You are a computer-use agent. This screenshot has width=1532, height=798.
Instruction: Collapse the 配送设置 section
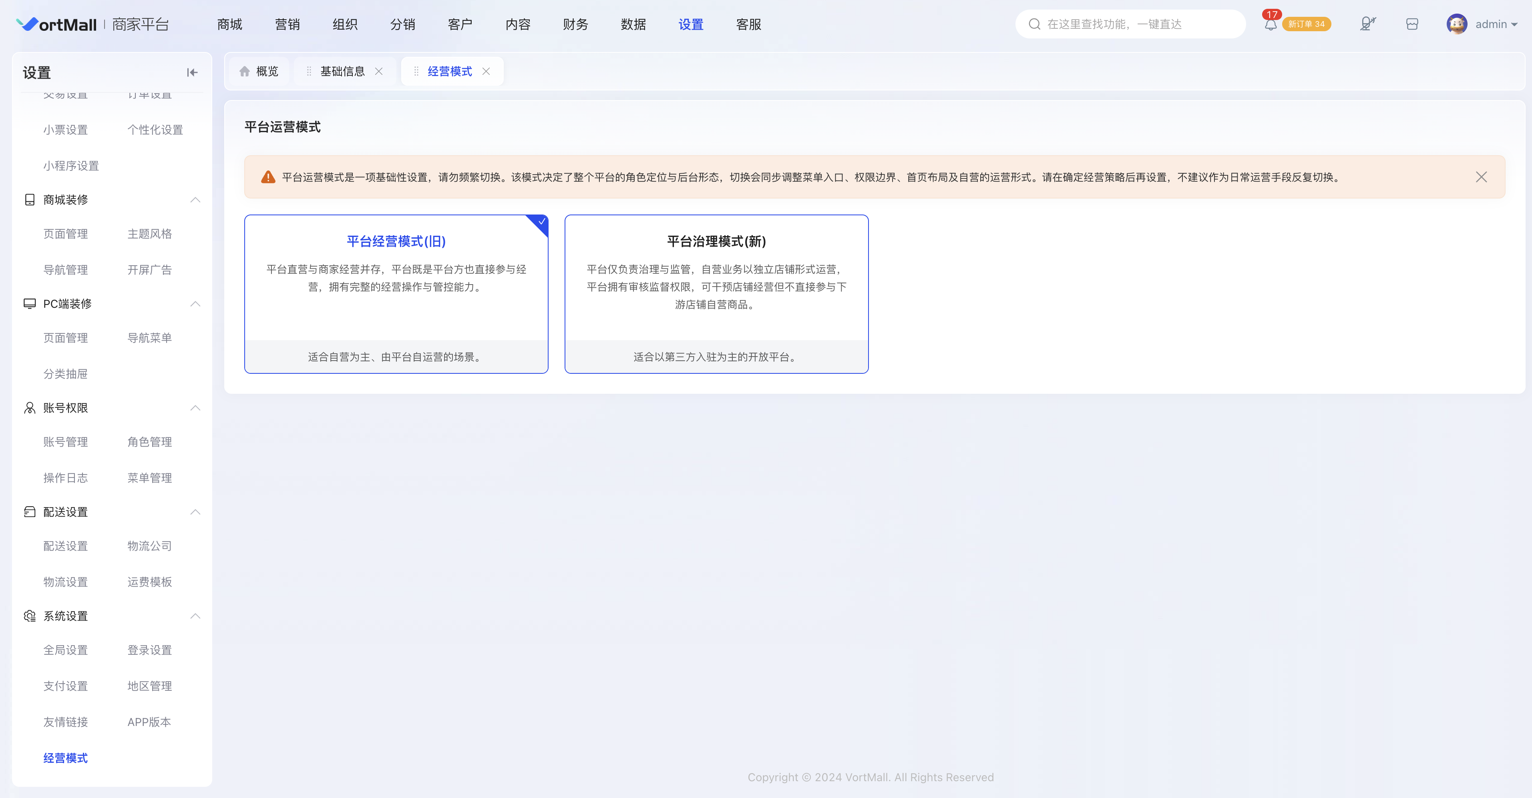(195, 511)
